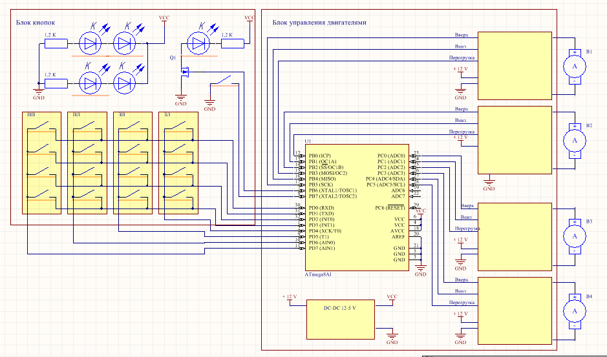Click the DC-DC 12/5 V converter block
607x357 pixels.
339,318
